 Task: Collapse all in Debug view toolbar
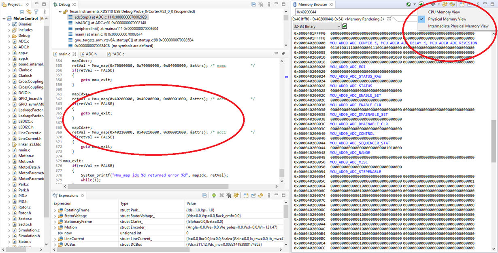pyautogui.click(x=253, y=4)
